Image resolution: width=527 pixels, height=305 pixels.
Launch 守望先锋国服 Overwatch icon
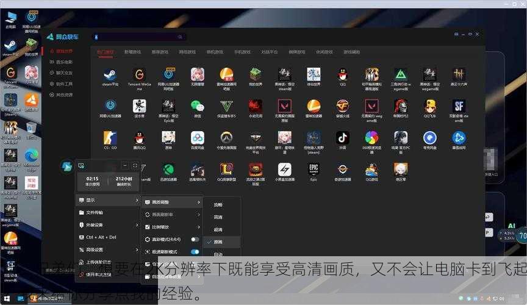pyautogui.click(x=226, y=138)
